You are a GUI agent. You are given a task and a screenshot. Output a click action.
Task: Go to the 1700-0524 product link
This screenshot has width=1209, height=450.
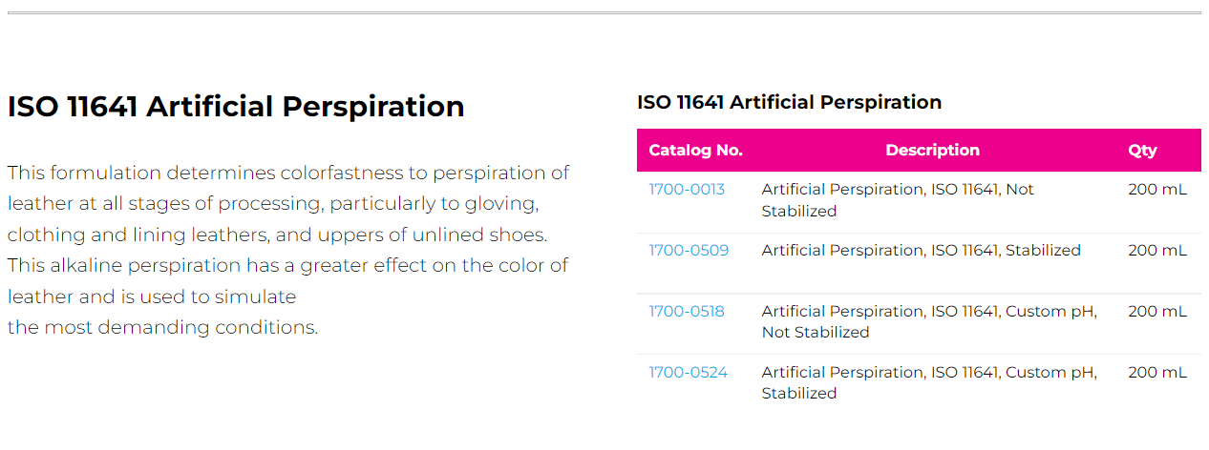click(688, 373)
